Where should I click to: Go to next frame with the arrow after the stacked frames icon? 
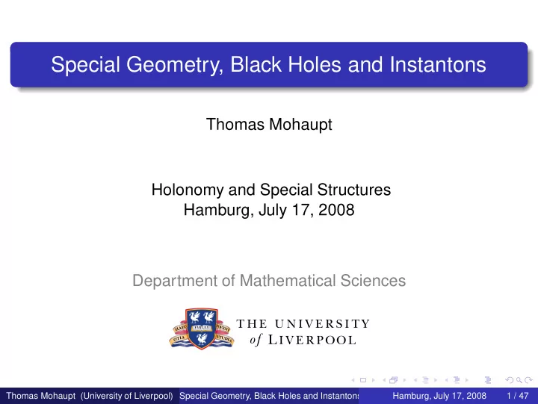click(404, 380)
